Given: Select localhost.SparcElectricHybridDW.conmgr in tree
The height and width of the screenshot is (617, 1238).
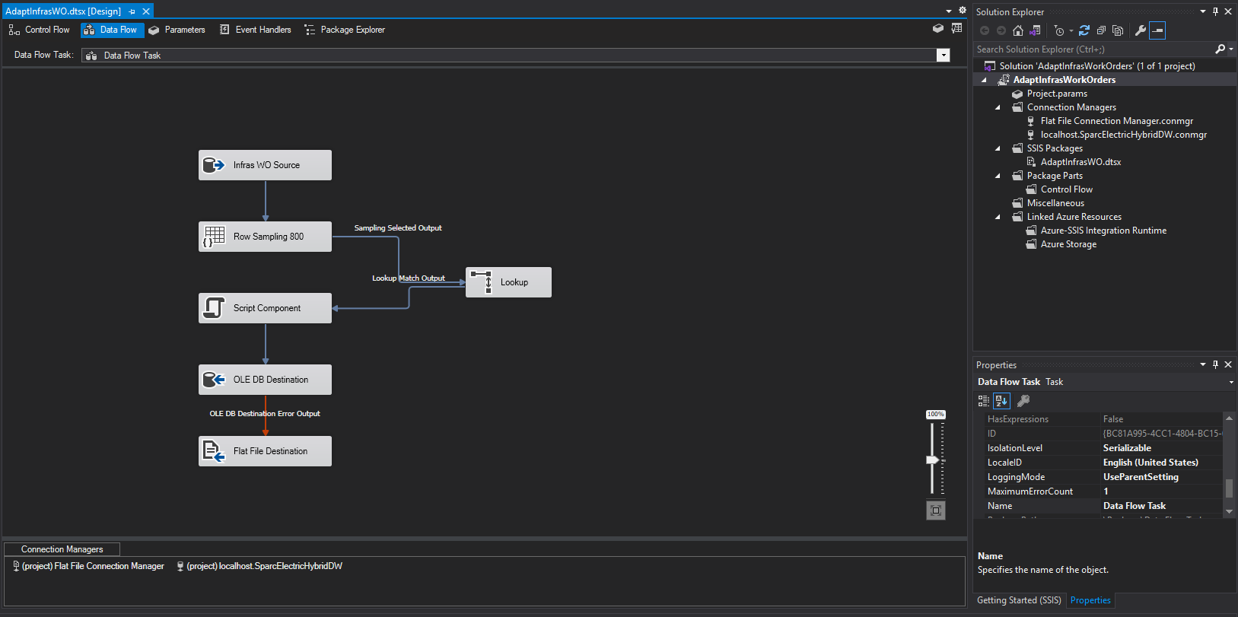Looking at the screenshot, I should tap(1123, 135).
